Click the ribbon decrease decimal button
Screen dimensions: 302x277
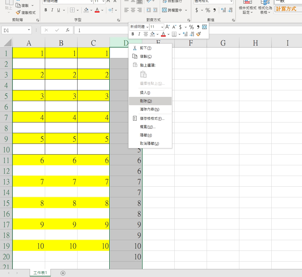coord(230,10)
